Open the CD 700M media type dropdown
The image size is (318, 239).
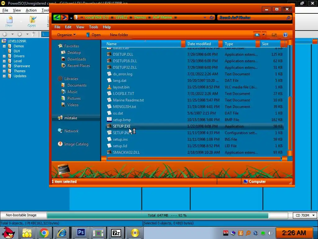[305, 215]
